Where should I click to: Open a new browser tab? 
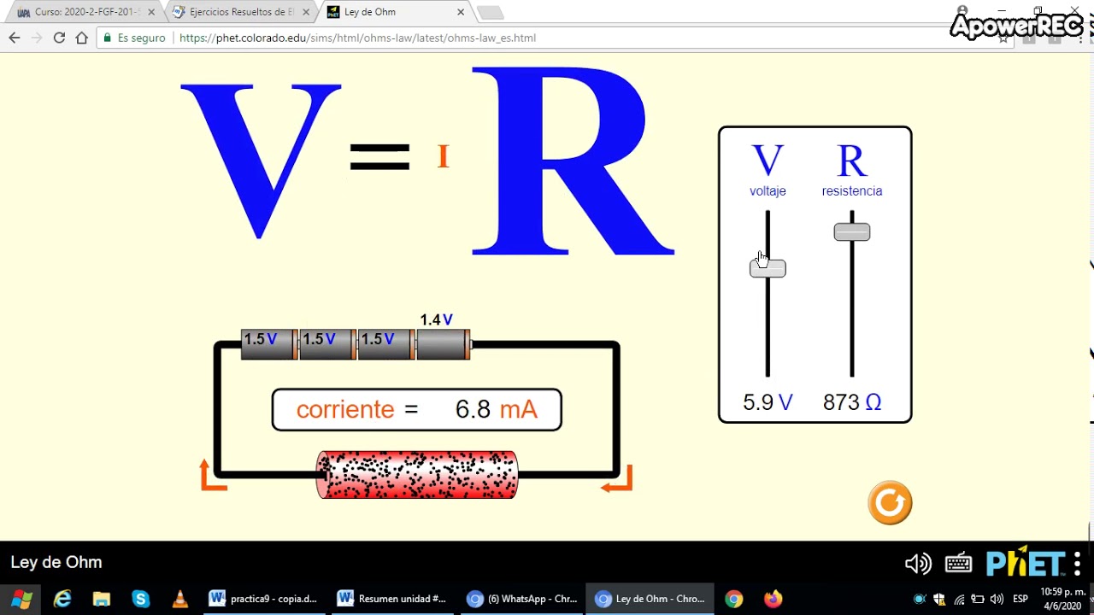coord(491,13)
